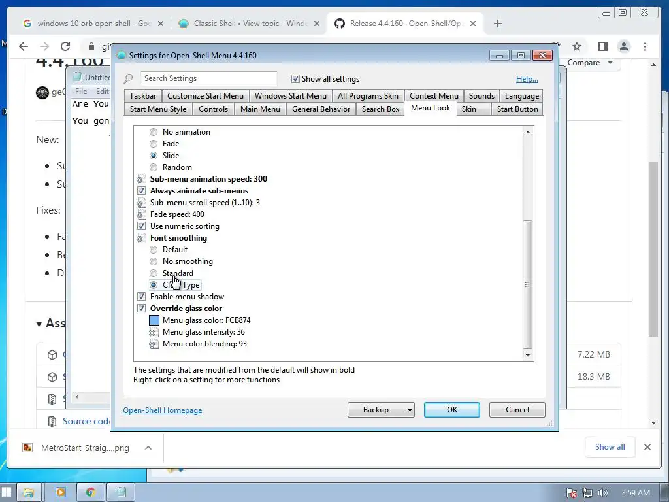Click the Windows Start button
This screenshot has width=669, height=502.
pyautogui.click(x=7, y=493)
